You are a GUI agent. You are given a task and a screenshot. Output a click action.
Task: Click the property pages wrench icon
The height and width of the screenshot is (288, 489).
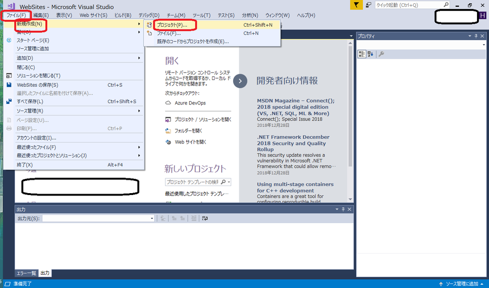pyautogui.click(x=381, y=54)
